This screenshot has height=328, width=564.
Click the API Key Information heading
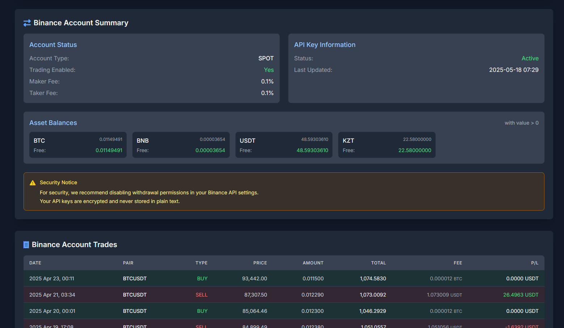click(325, 45)
